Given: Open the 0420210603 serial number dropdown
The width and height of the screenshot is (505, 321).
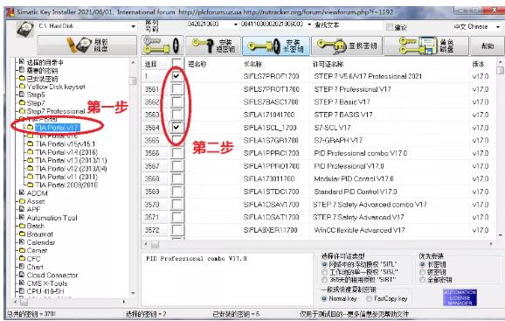Looking at the screenshot, I should [235, 24].
